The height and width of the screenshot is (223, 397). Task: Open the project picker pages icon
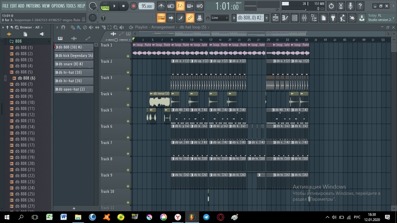324,18
